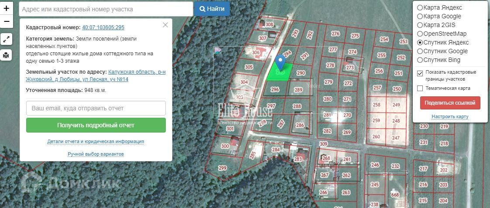
Task: Select parcel 289 on the map
Action: 299,90
